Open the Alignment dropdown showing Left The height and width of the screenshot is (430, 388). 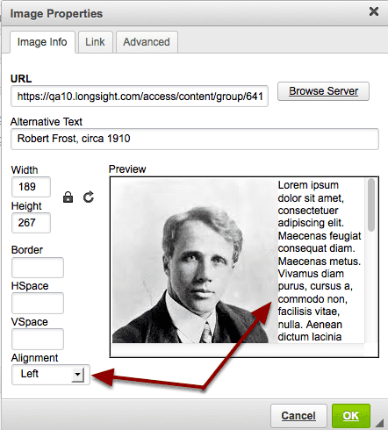click(51, 375)
